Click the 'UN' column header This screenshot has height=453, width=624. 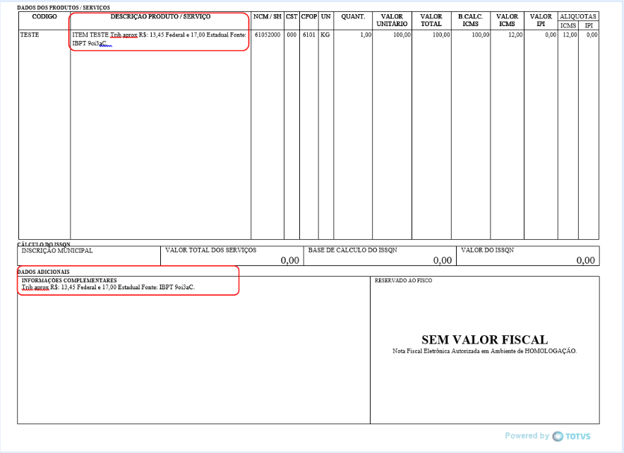(x=326, y=17)
